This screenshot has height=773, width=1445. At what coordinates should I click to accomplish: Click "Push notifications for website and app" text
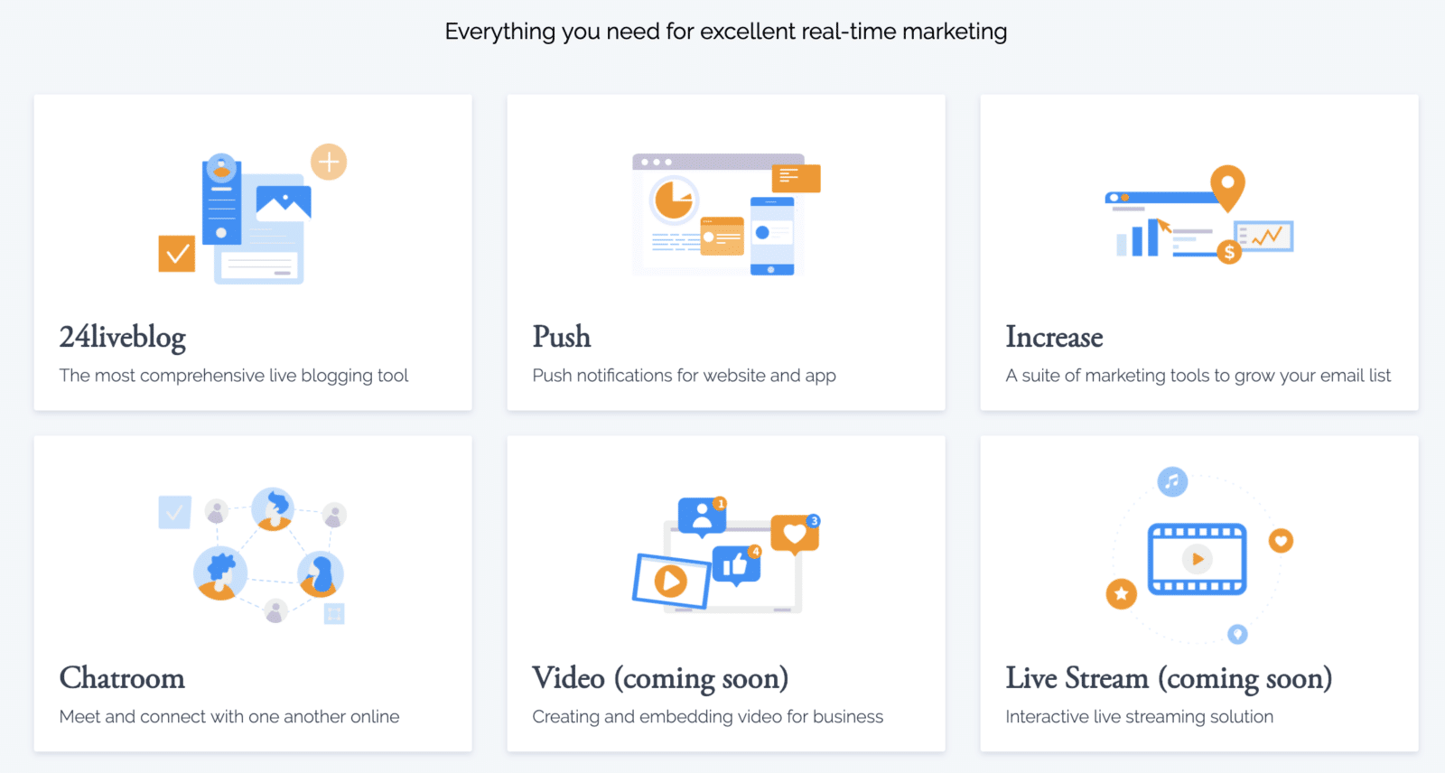click(684, 376)
